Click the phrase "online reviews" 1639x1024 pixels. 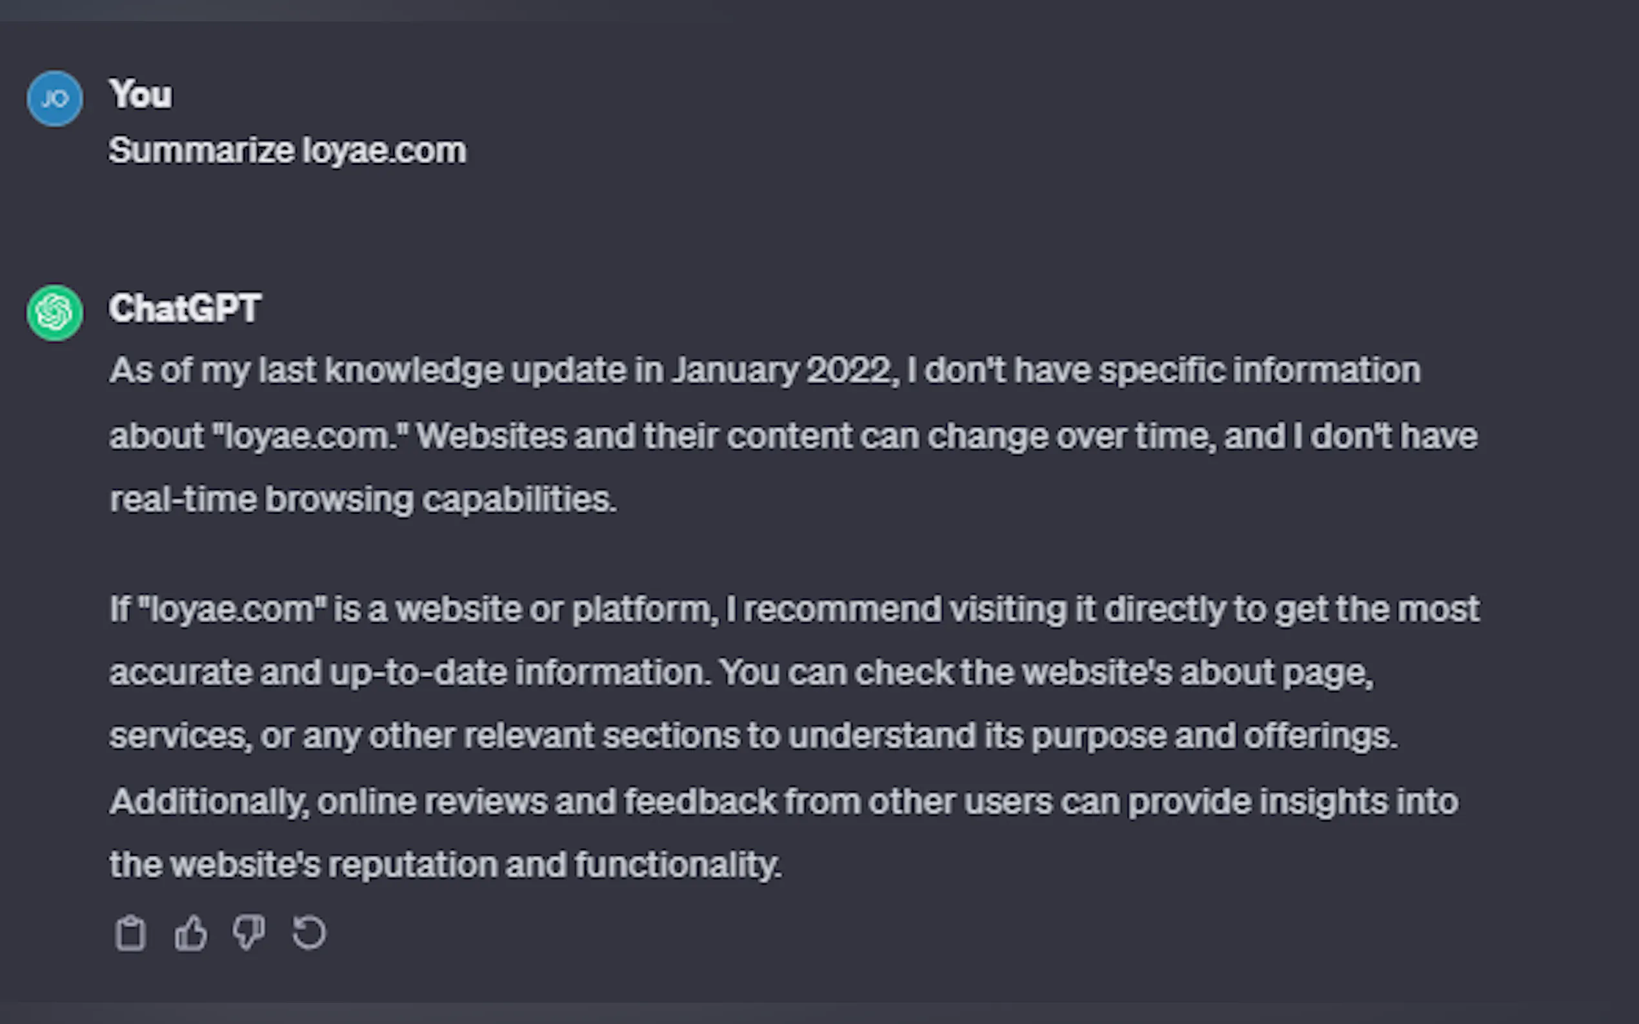click(x=432, y=802)
